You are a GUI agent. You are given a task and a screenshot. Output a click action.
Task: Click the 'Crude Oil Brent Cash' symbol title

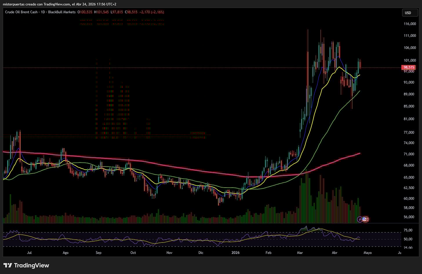click(21, 12)
